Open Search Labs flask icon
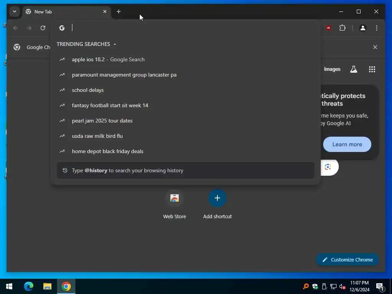This screenshot has height=294, width=392. 353,69
